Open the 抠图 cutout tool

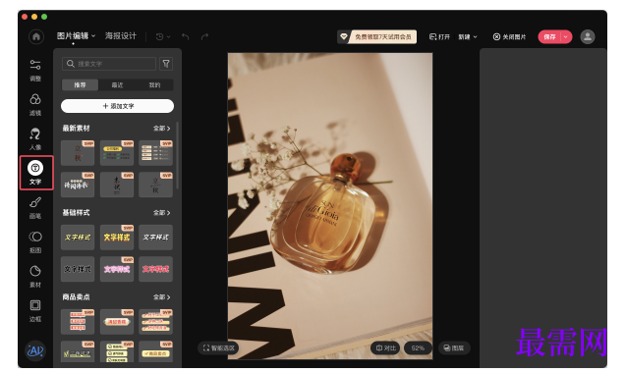click(35, 241)
